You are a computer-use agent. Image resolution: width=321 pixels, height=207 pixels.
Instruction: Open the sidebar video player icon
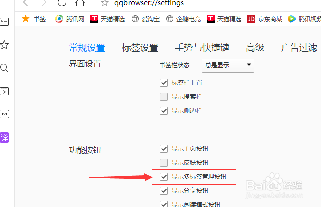pos(4,91)
